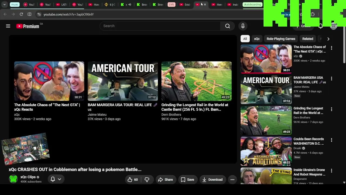Select the 'Related' filter chip
The image size is (346, 195).
click(308, 39)
